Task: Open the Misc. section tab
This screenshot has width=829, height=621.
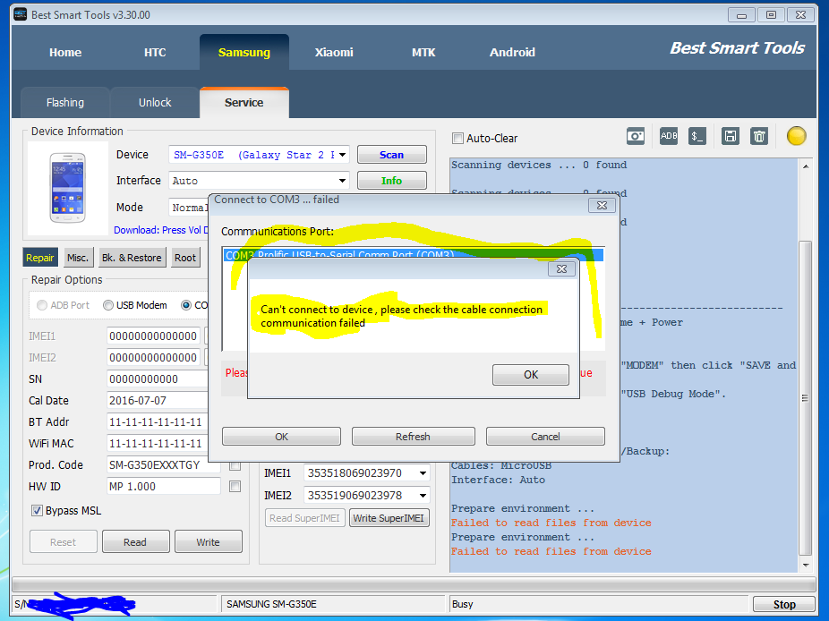Action: point(78,258)
